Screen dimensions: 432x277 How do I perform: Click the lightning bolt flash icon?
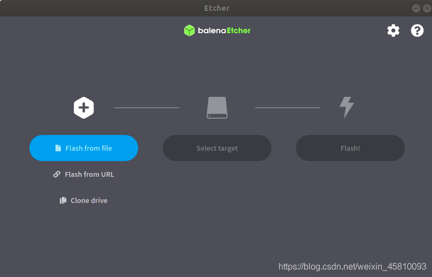point(347,108)
